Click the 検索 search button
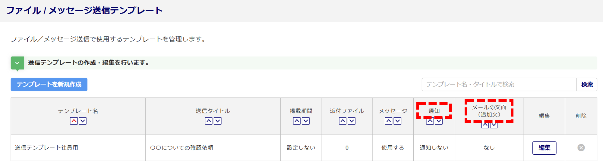The height and width of the screenshot is (167, 603). pyautogui.click(x=587, y=85)
